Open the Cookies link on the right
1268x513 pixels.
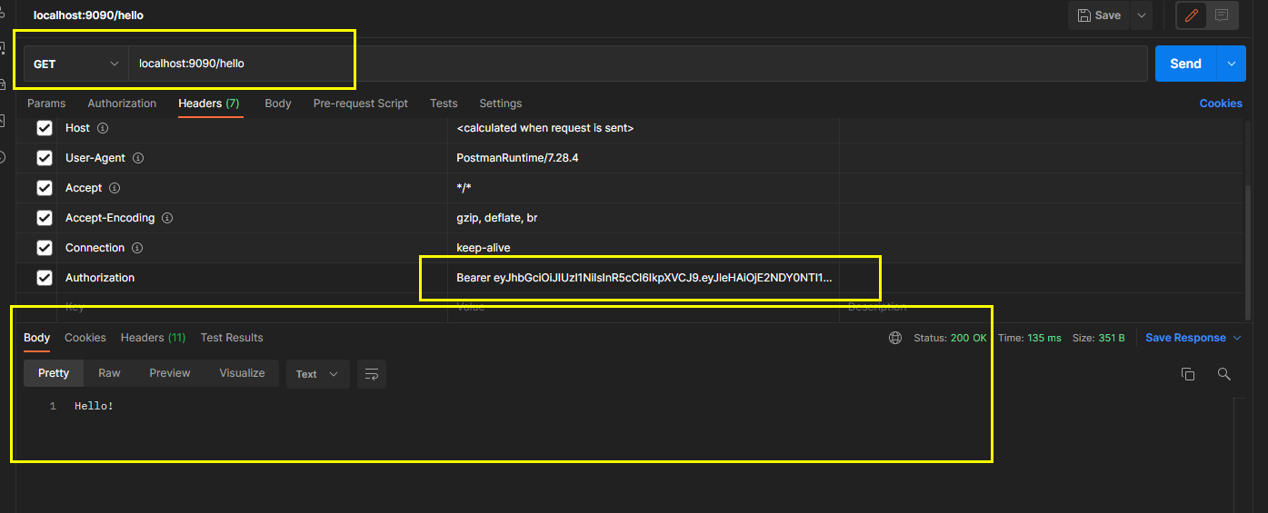[1221, 104]
